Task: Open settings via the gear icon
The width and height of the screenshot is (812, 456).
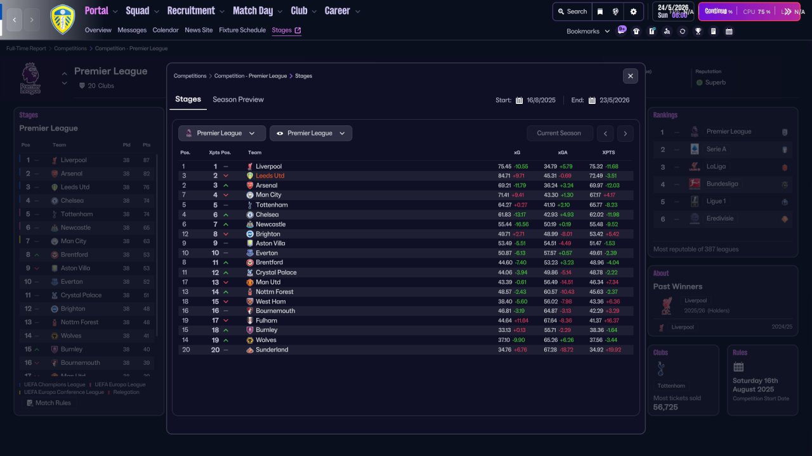Action: click(633, 11)
